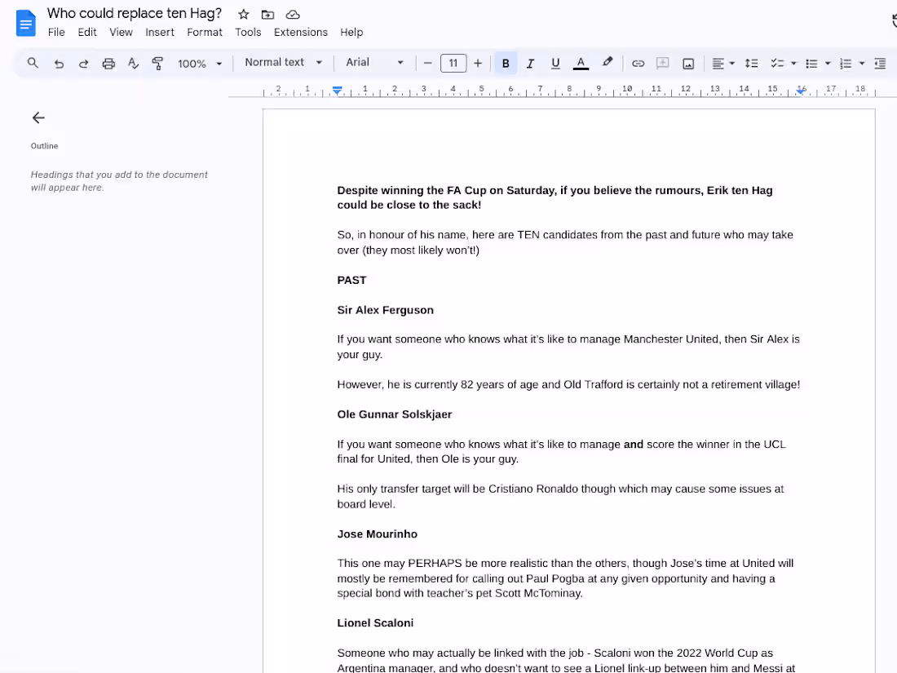Apply a bulleted list

coord(811,64)
